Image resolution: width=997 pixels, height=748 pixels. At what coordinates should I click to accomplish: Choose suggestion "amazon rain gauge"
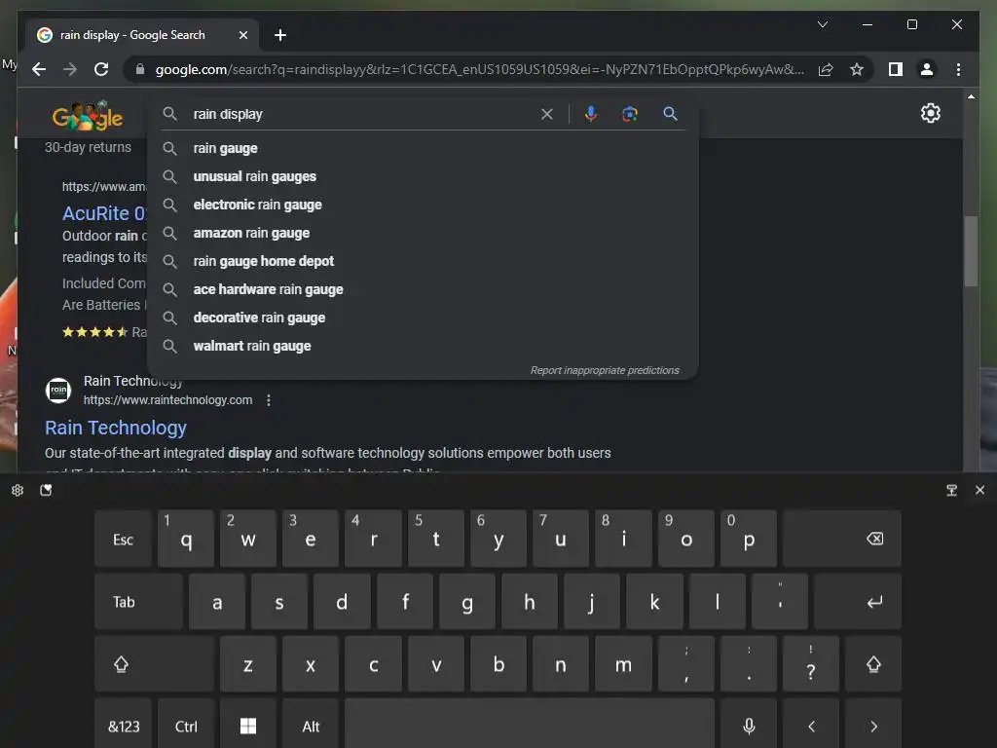point(423,233)
